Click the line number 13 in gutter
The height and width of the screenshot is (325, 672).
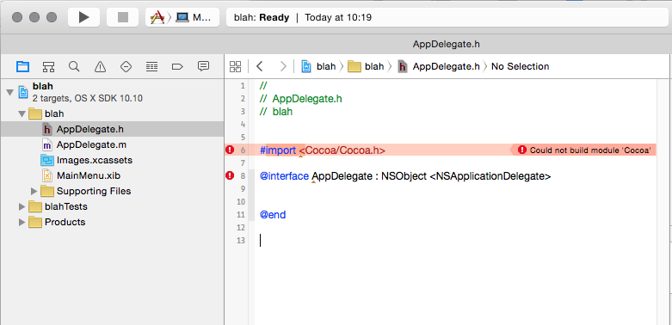point(242,240)
